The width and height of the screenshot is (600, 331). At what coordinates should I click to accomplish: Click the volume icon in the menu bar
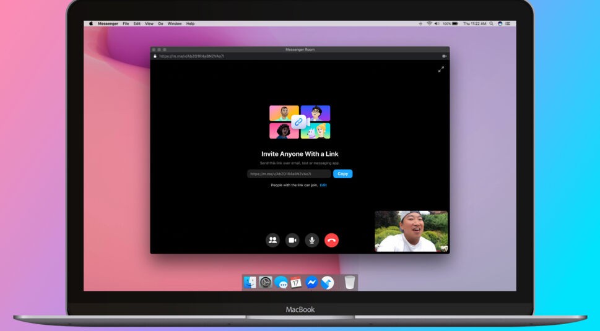pos(437,24)
